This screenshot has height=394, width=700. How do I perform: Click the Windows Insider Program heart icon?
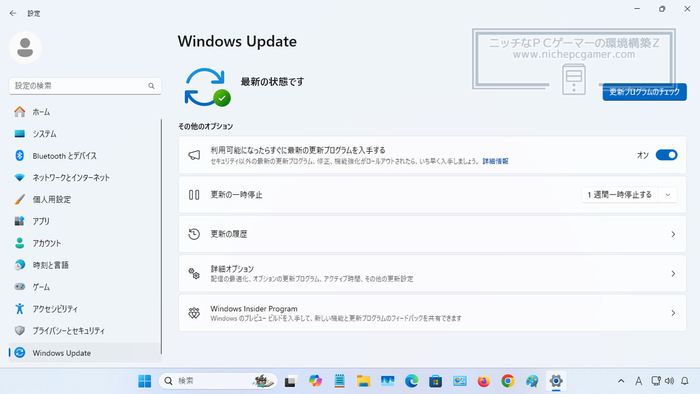(x=194, y=313)
